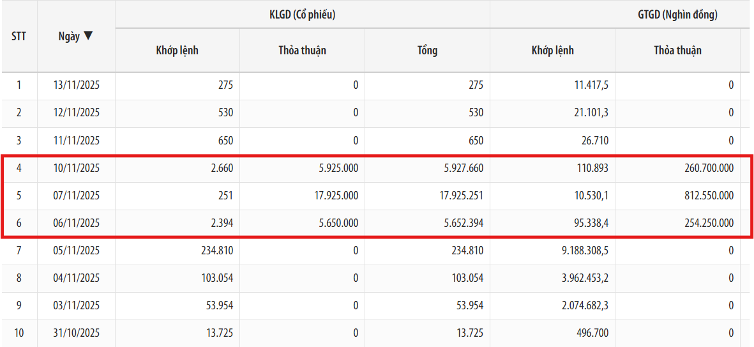Select the 10/11/2025 date cell
Screen dimensions: 754x347
click(77, 168)
